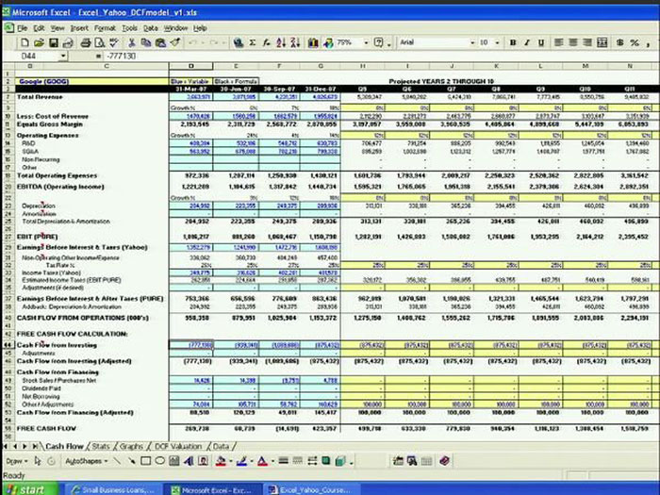The height and width of the screenshot is (495, 660).
Task: Switch to Small Business Loans taskbar window
Action: click(114, 490)
